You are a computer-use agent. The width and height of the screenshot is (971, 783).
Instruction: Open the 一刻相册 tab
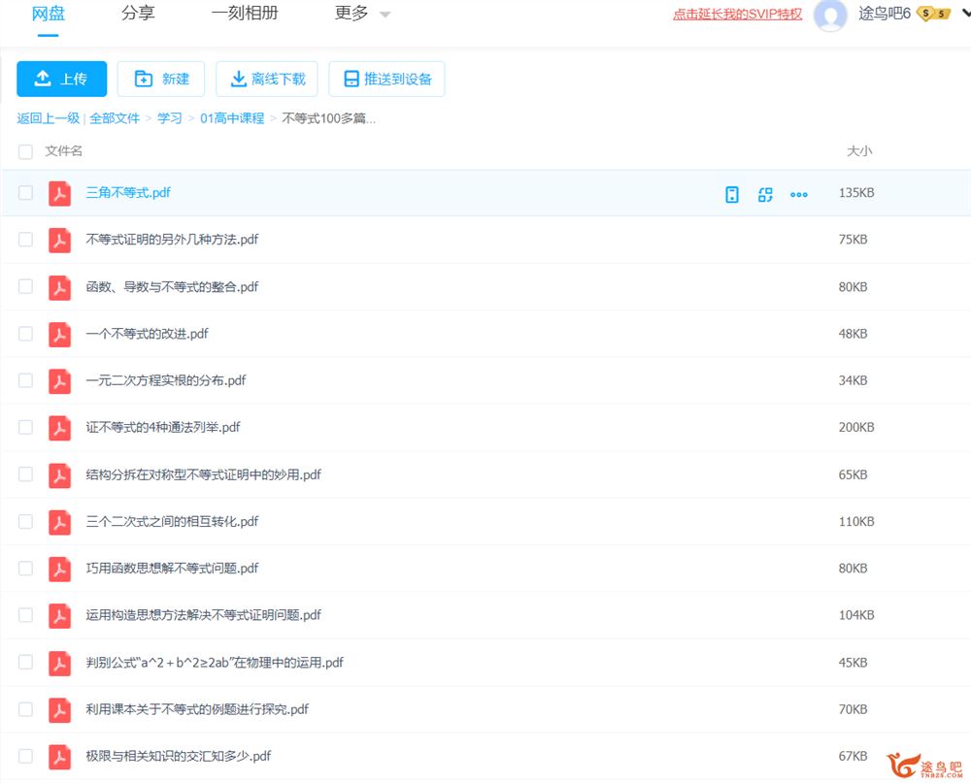click(x=245, y=14)
